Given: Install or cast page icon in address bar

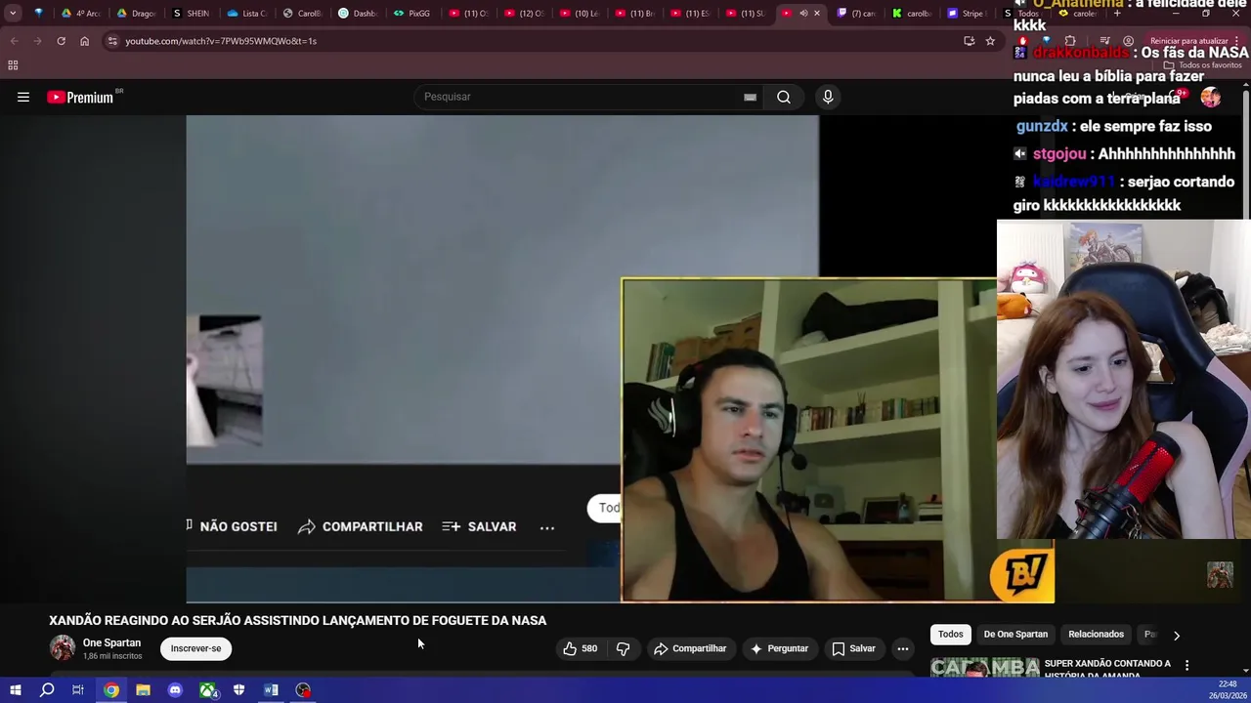Looking at the screenshot, I should 969,41.
